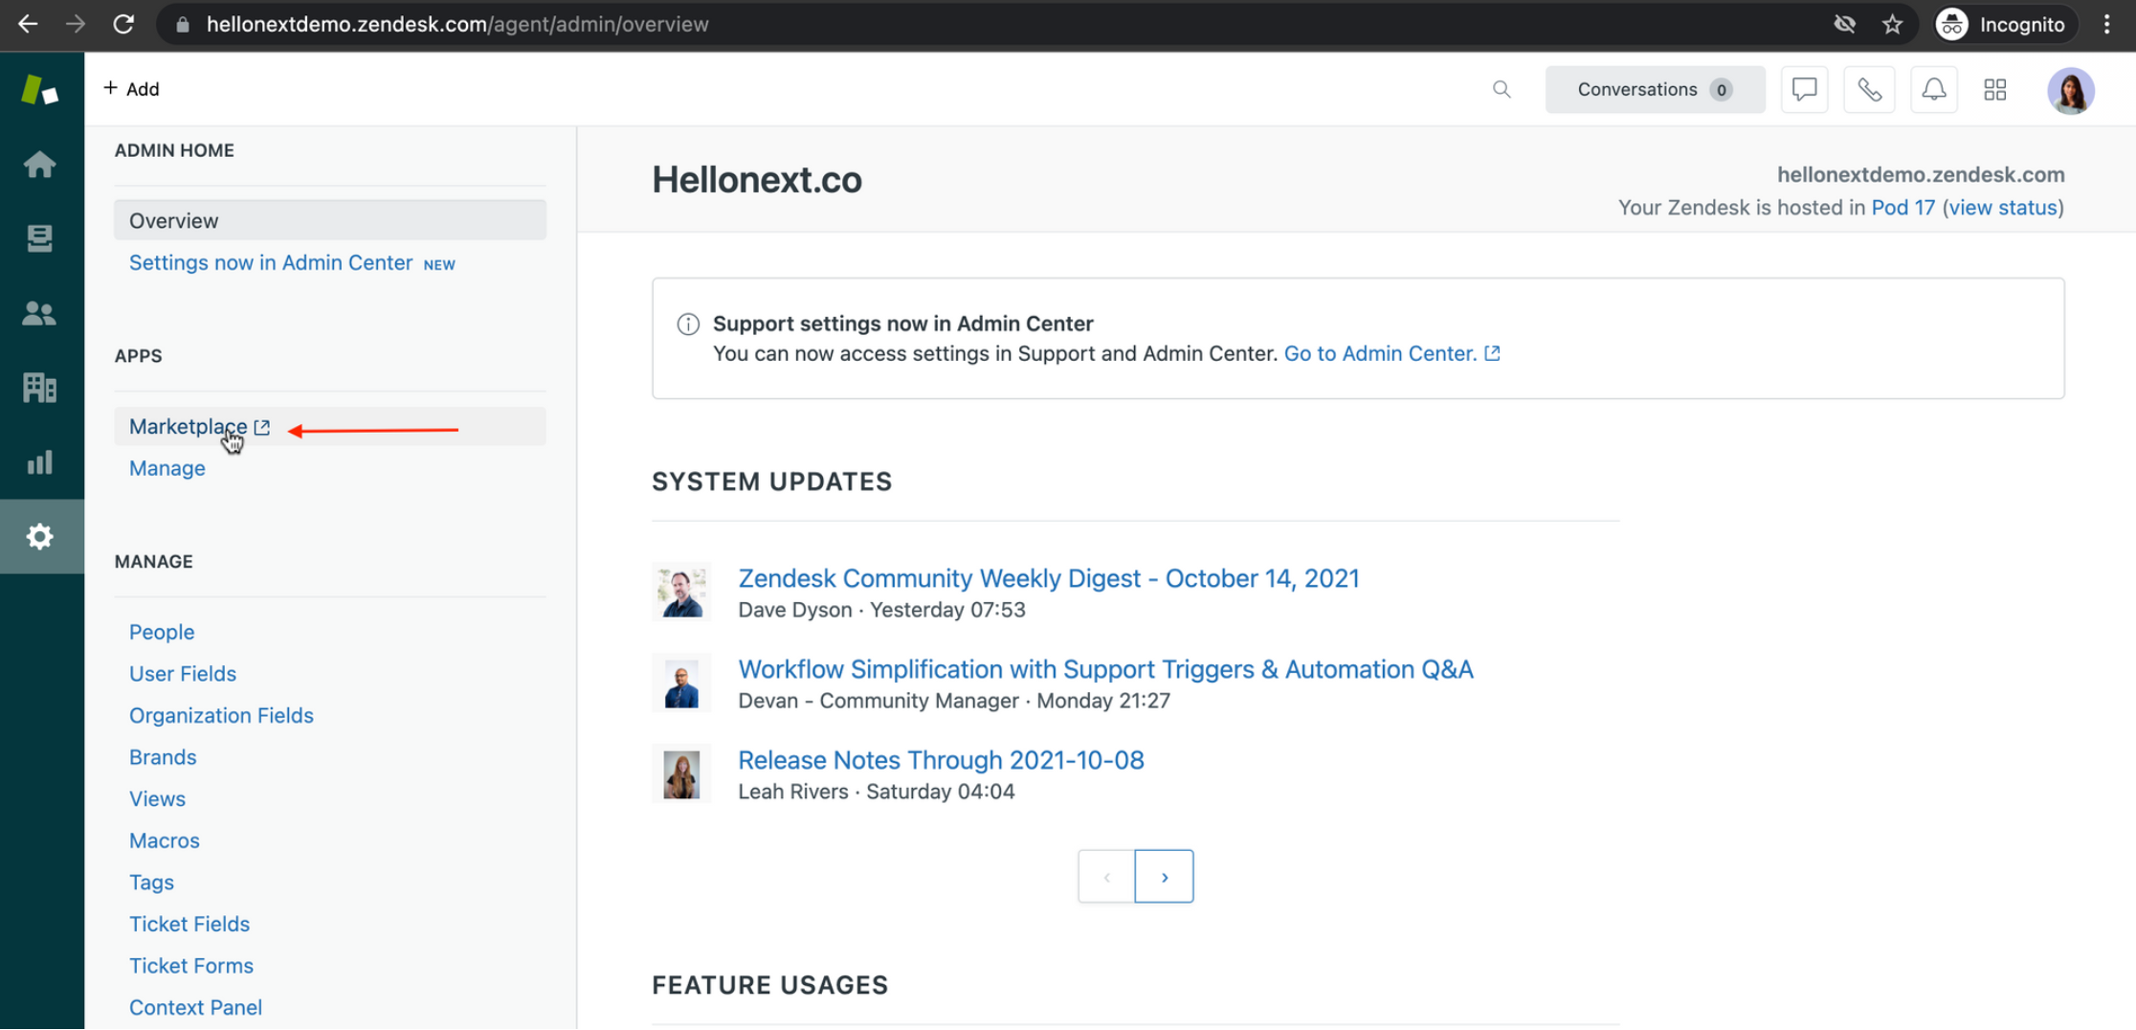Viewport: 2136px width, 1030px height.
Task: Open the chat bubble icon
Action: click(1804, 90)
